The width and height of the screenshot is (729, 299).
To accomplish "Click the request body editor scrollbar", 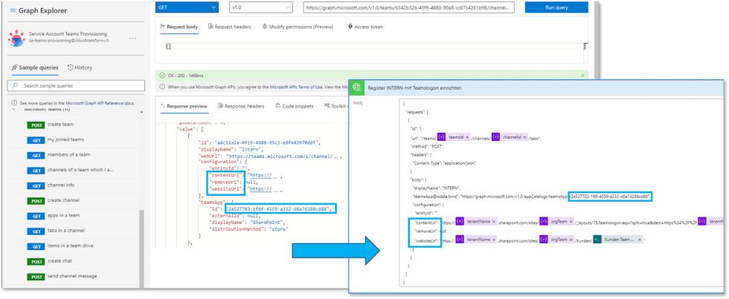I will click(x=585, y=46).
